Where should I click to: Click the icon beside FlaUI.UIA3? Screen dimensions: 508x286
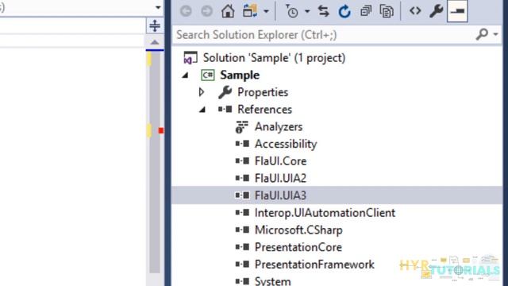(242, 195)
